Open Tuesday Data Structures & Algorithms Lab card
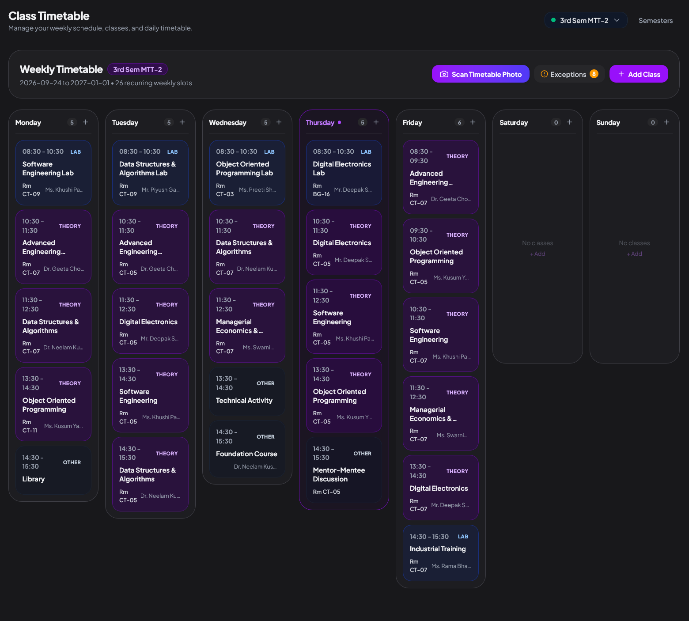This screenshot has height=621, width=689. click(x=150, y=173)
